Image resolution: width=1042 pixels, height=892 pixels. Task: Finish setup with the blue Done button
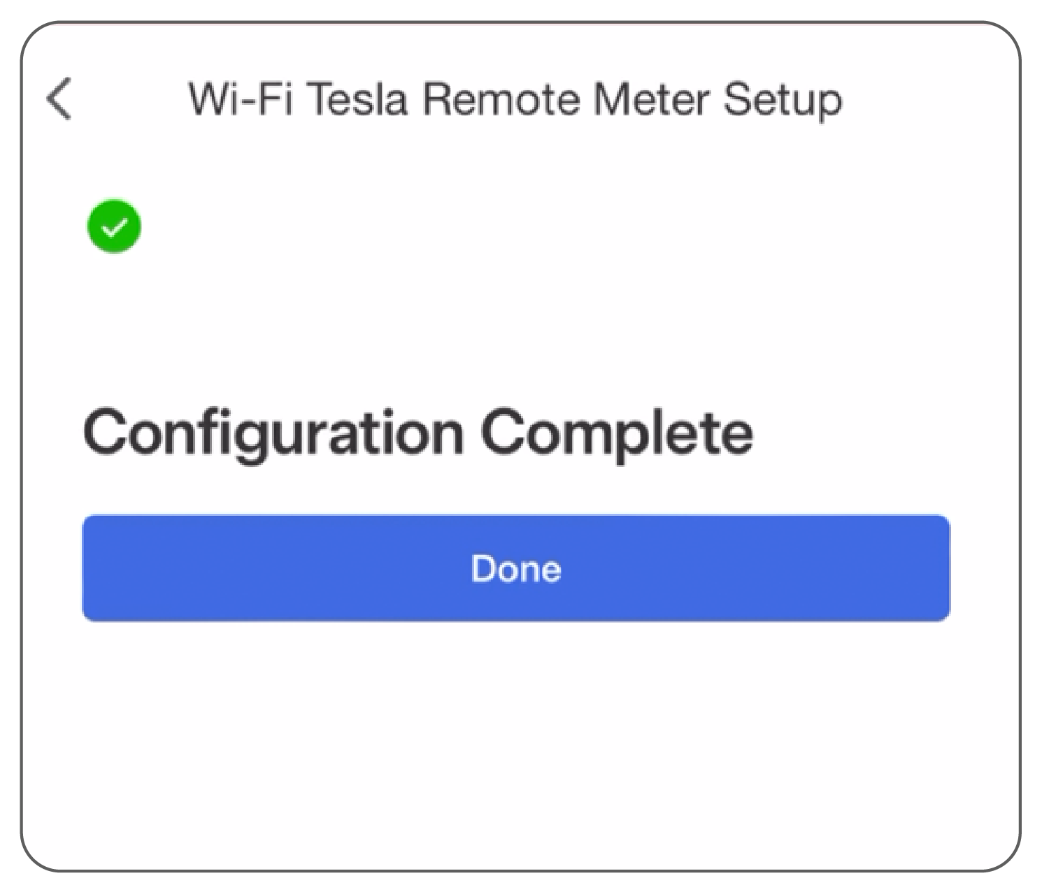coord(516,568)
